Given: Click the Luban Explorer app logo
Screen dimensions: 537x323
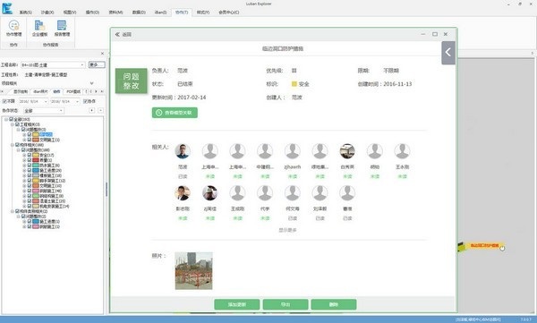Looking at the screenshot, I should click(7, 8).
